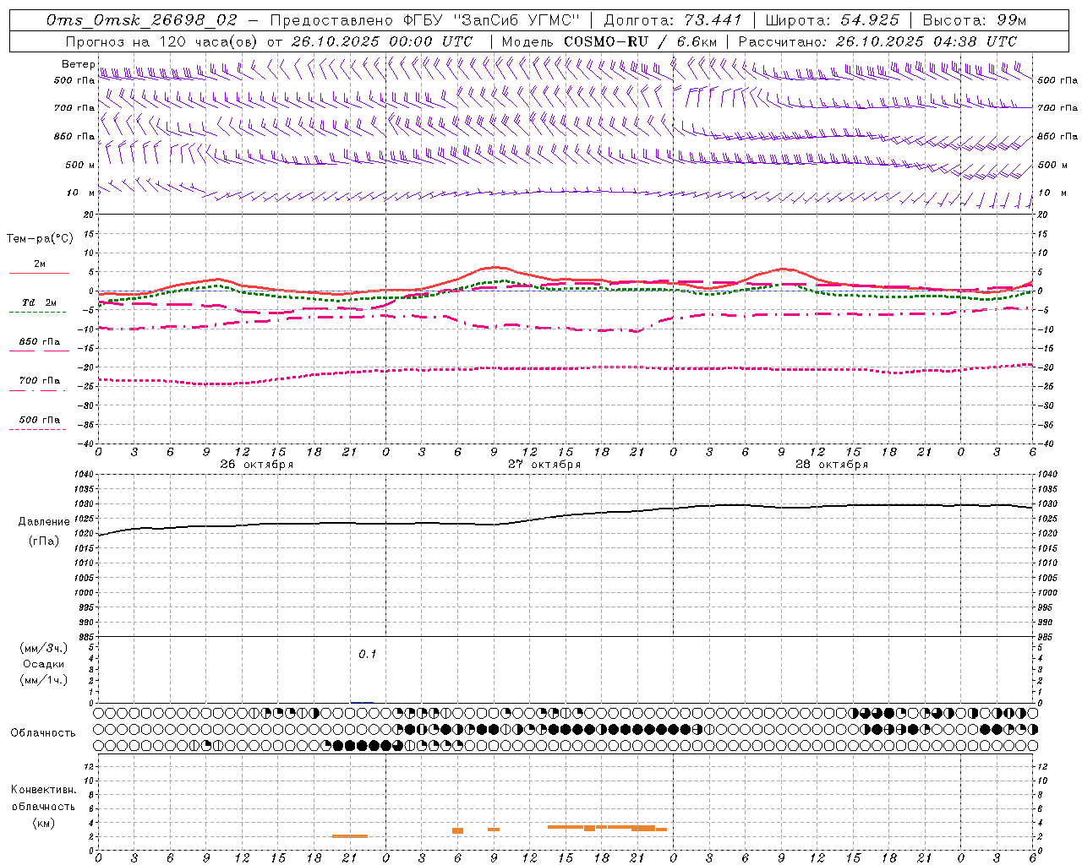Screen dimensions: 1082x865
Task: Click the 10 м wind level label on left
Action: (x=81, y=193)
